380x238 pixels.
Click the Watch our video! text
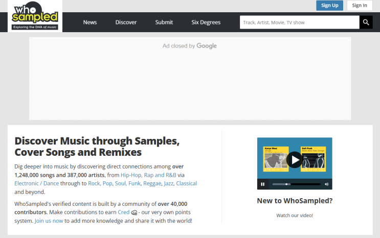295,216
